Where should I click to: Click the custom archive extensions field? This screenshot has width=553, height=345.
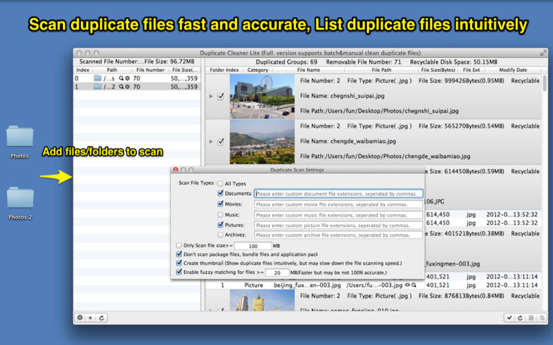(x=339, y=235)
